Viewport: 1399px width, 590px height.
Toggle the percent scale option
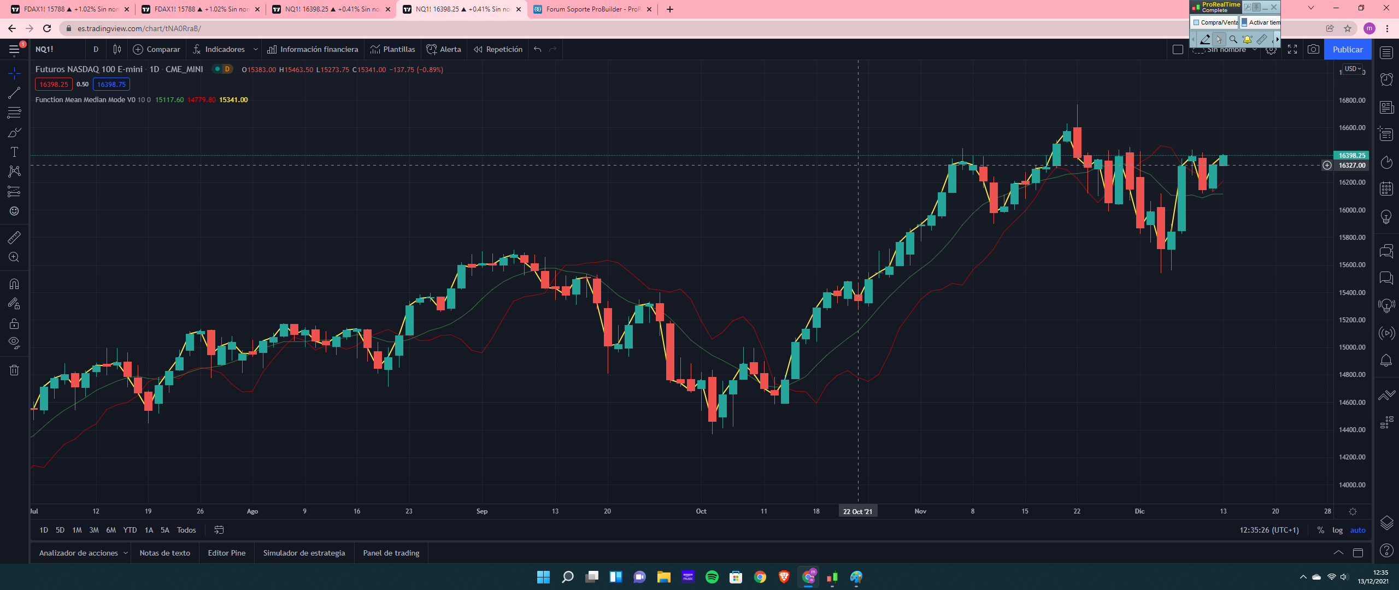1321,530
